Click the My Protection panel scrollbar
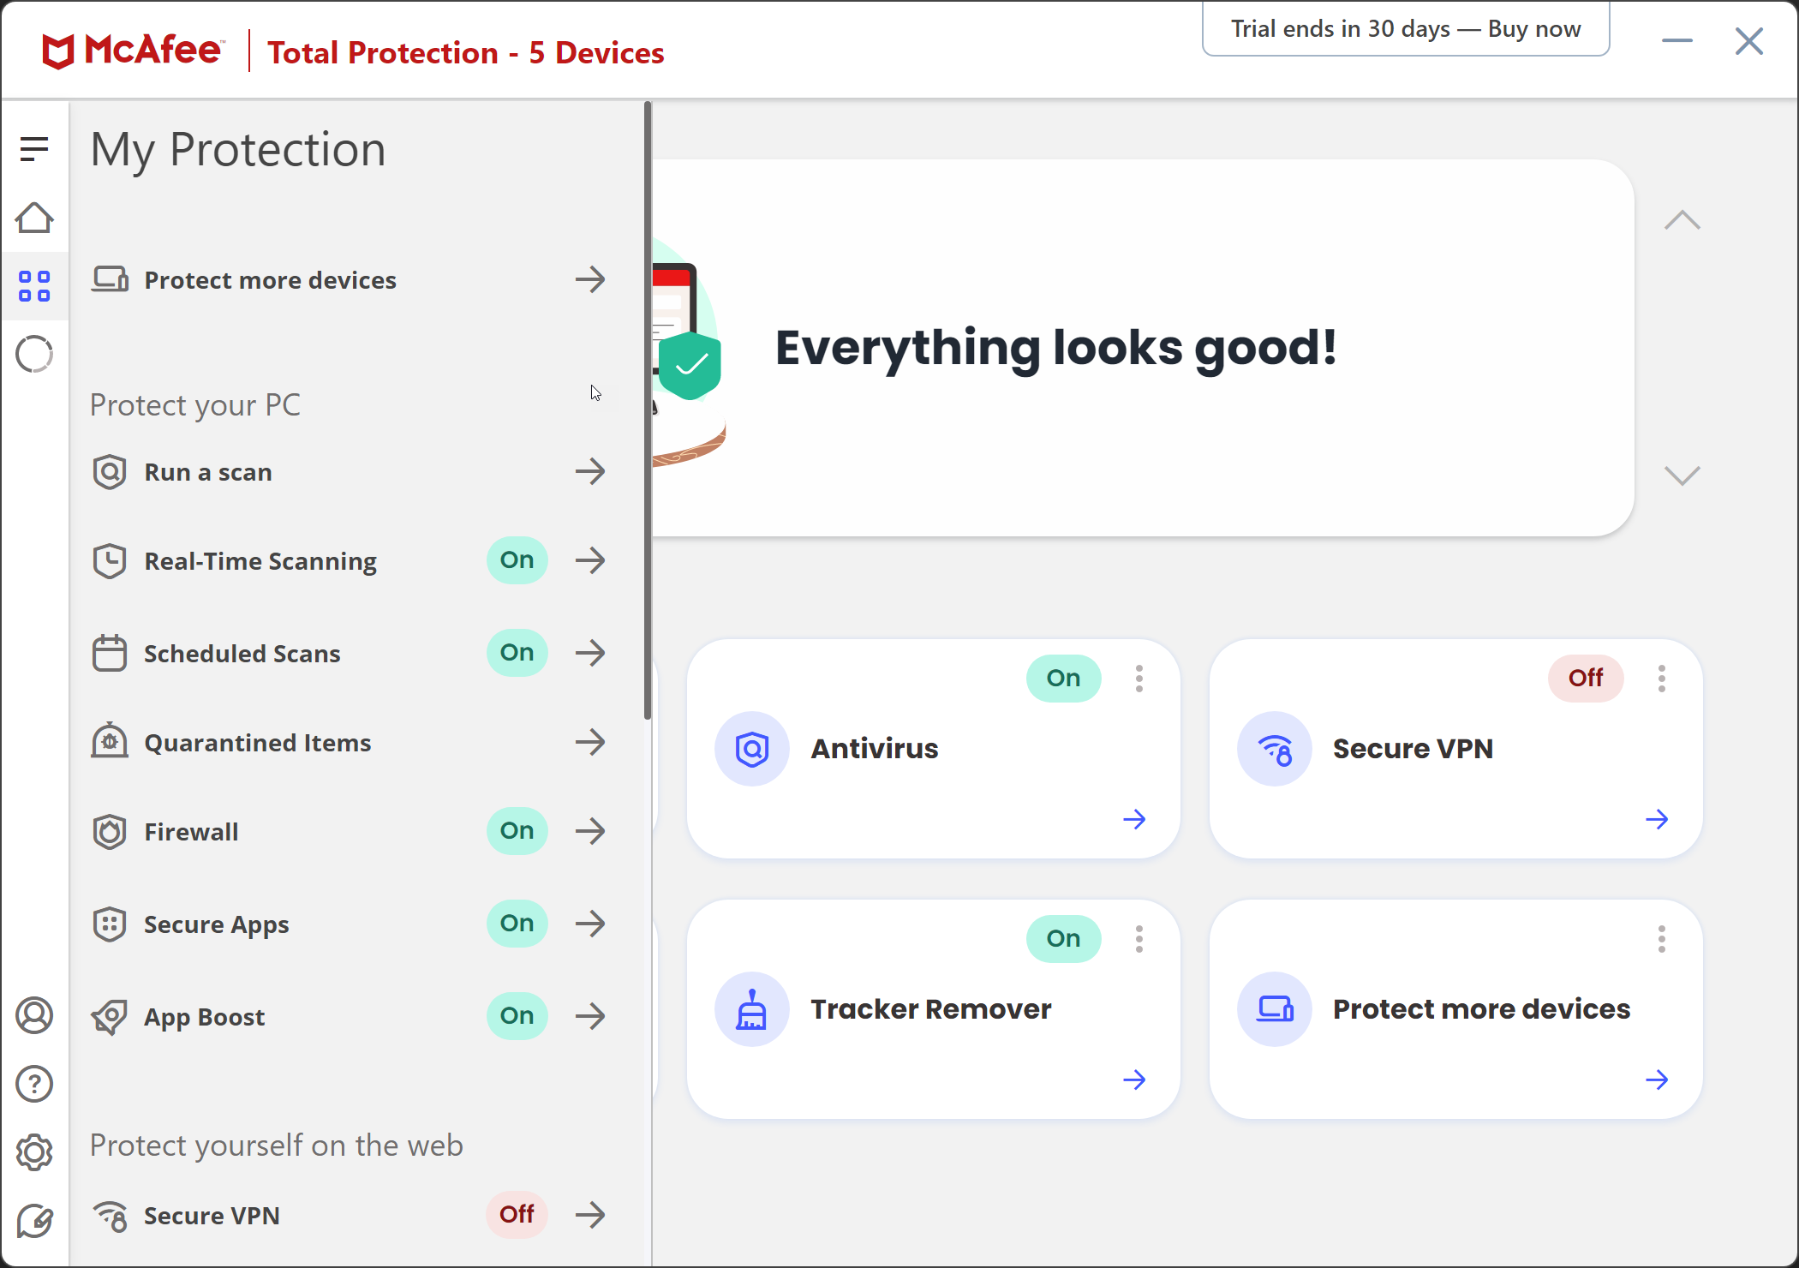Image resolution: width=1799 pixels, height=1268 pixels. pos(648,411)
